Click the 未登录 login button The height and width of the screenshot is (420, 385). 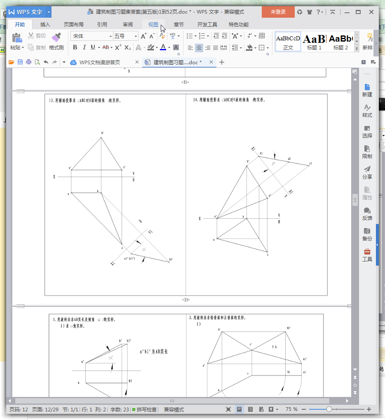278,12
